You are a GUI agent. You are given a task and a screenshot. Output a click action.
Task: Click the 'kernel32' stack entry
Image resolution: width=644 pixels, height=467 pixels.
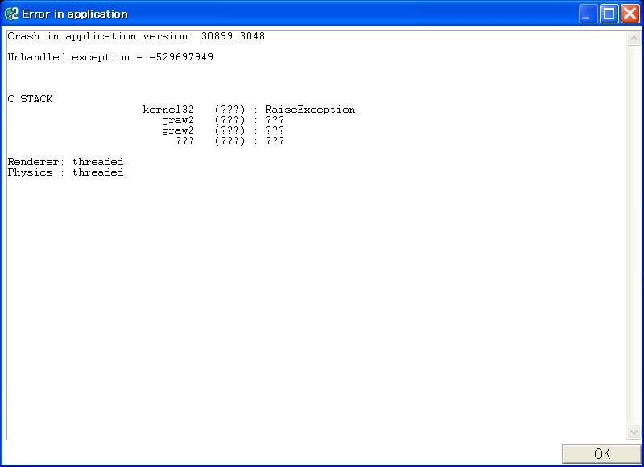coord(168,110)
